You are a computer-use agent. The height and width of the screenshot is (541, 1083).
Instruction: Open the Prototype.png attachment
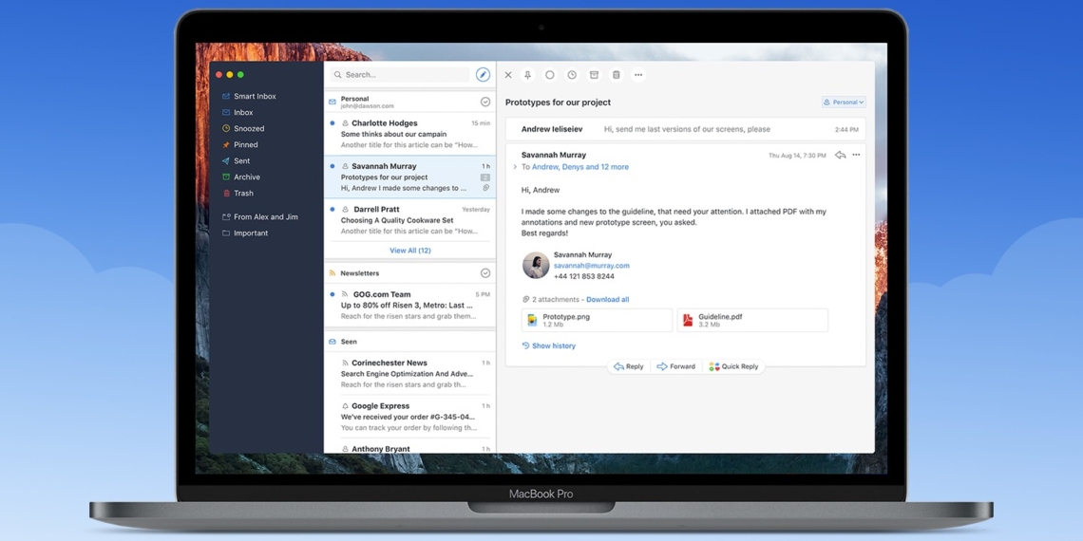tap(597, 321)
